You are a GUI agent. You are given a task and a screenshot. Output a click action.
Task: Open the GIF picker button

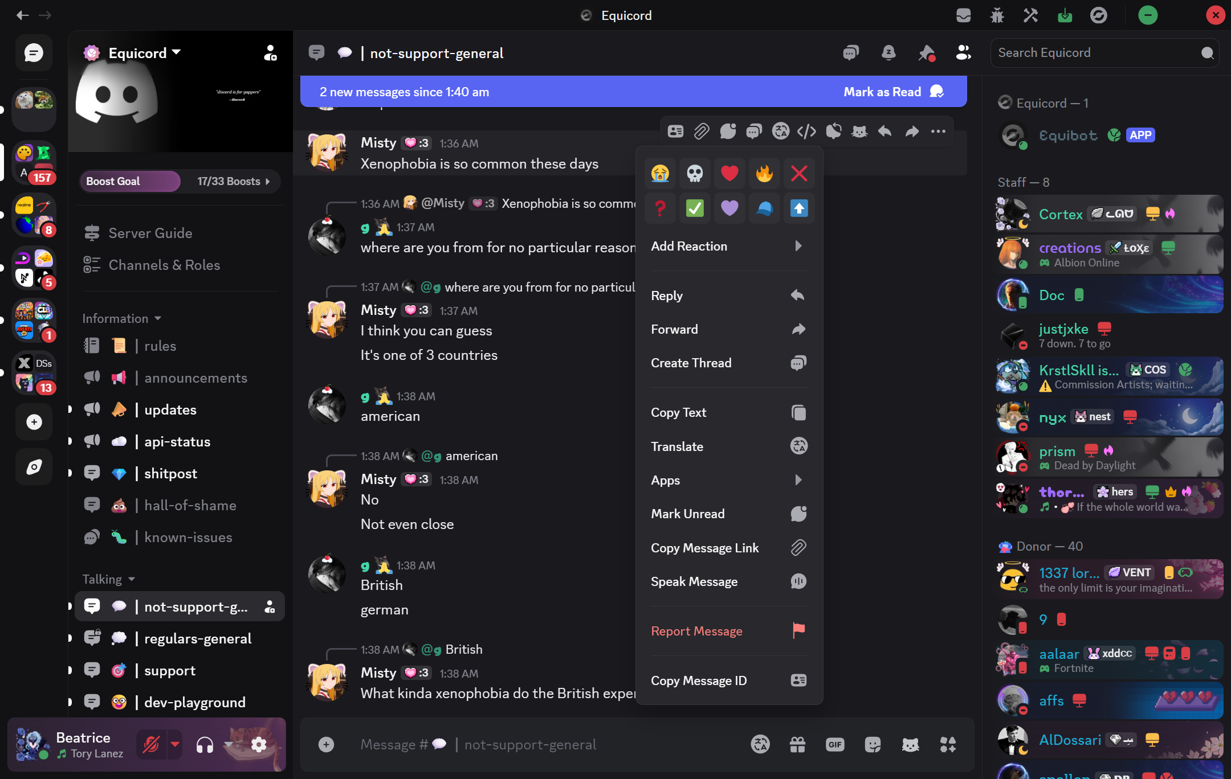point(835,744)
